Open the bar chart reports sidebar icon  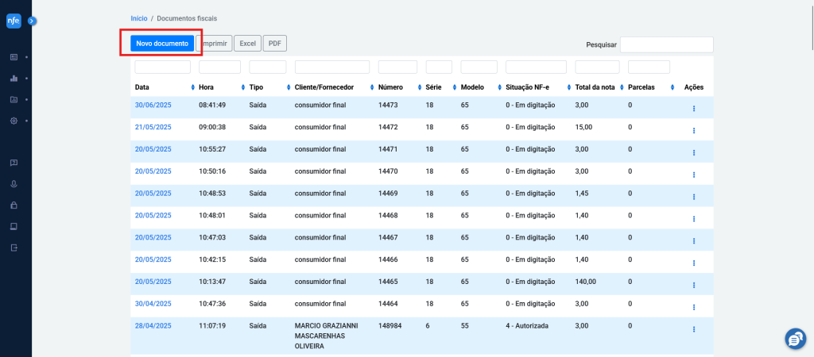14,79
